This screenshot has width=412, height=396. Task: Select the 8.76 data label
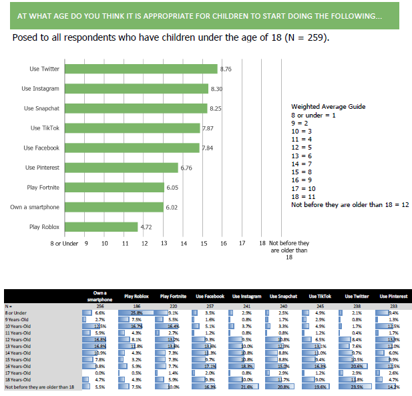[226, 69]
